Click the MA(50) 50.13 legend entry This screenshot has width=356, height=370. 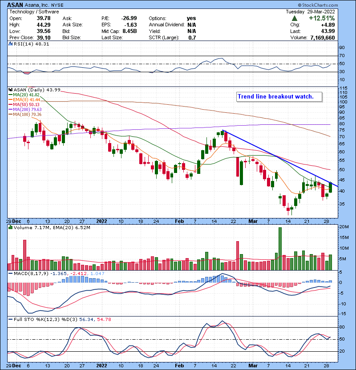point(24,104)
